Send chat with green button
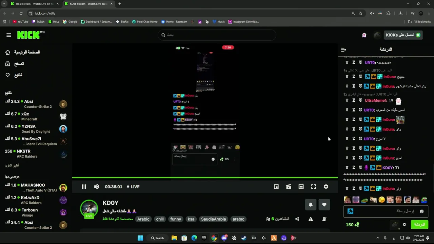434x244 pixels. [419, 224]
